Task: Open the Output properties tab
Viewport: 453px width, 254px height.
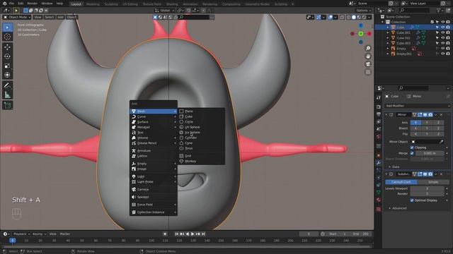Action: point(379,114)
